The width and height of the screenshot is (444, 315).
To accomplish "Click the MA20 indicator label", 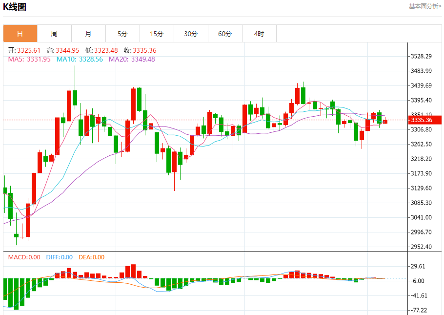I will tap(132, 59).
